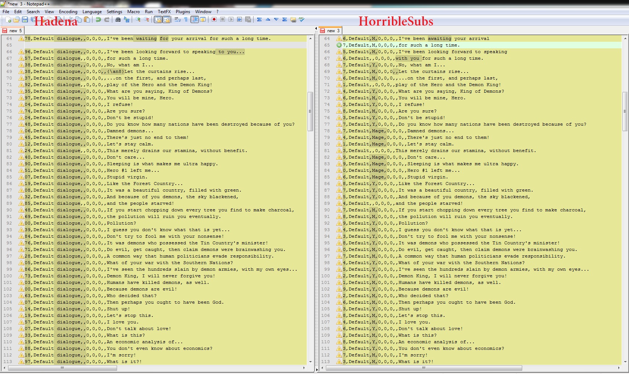
Task: Click left pane scroll-up arrow
Action: (x=310, y=38)
